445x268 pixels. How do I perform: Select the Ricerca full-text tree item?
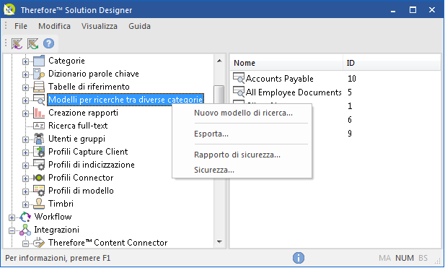click(x=78, y=126)
